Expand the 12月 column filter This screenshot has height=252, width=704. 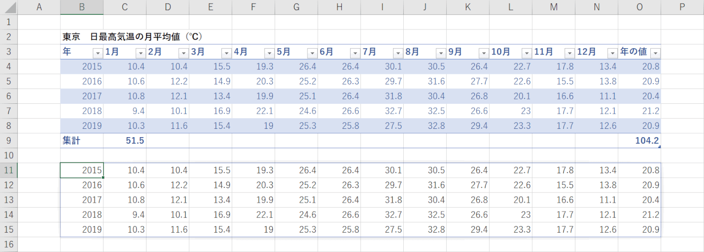click(612, 53)
